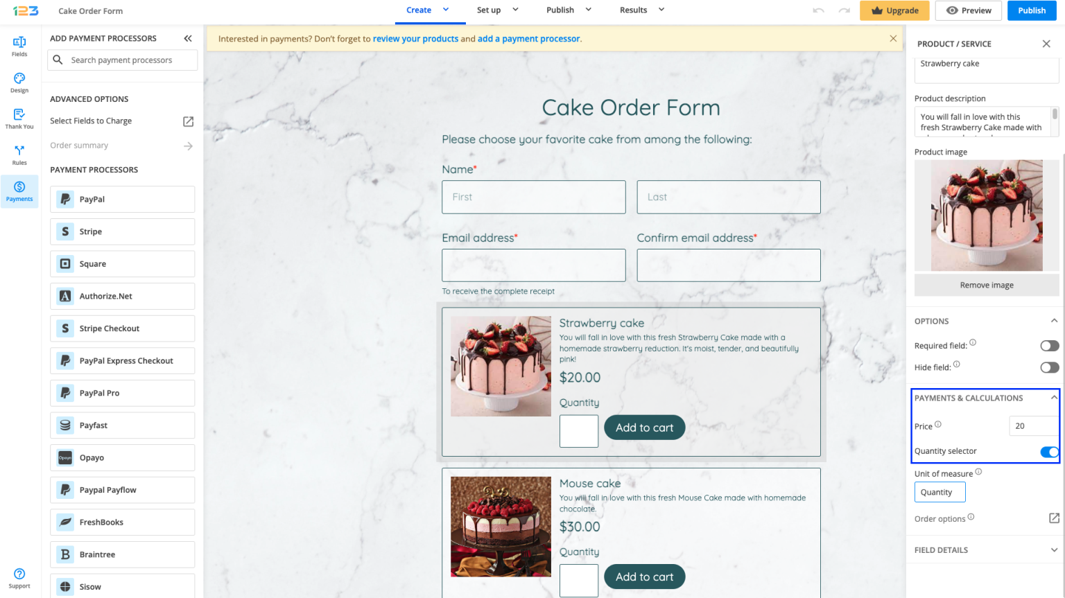This screenshot has height=598, width=1065.
Task: Click the Remove image button
Action: click(x=987, y=285)
